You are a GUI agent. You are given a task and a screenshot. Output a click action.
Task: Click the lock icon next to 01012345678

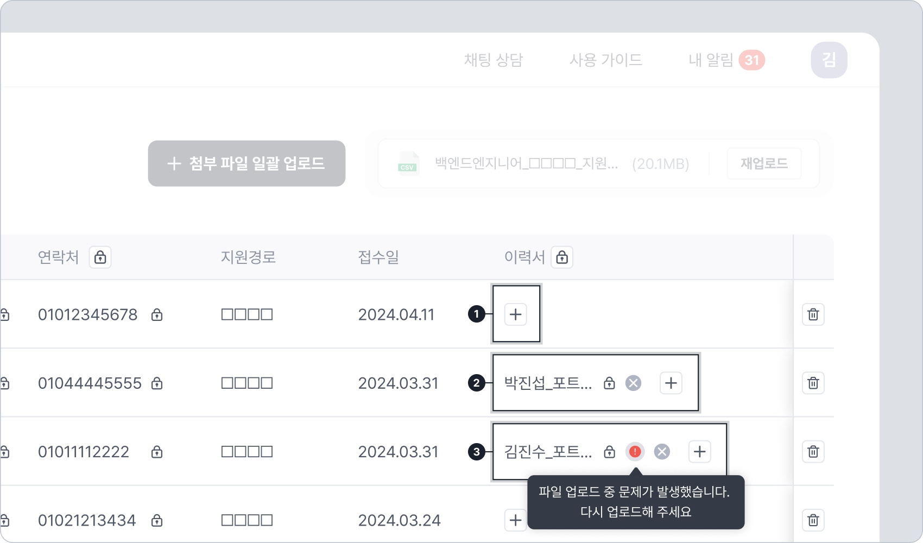point(157,314)
